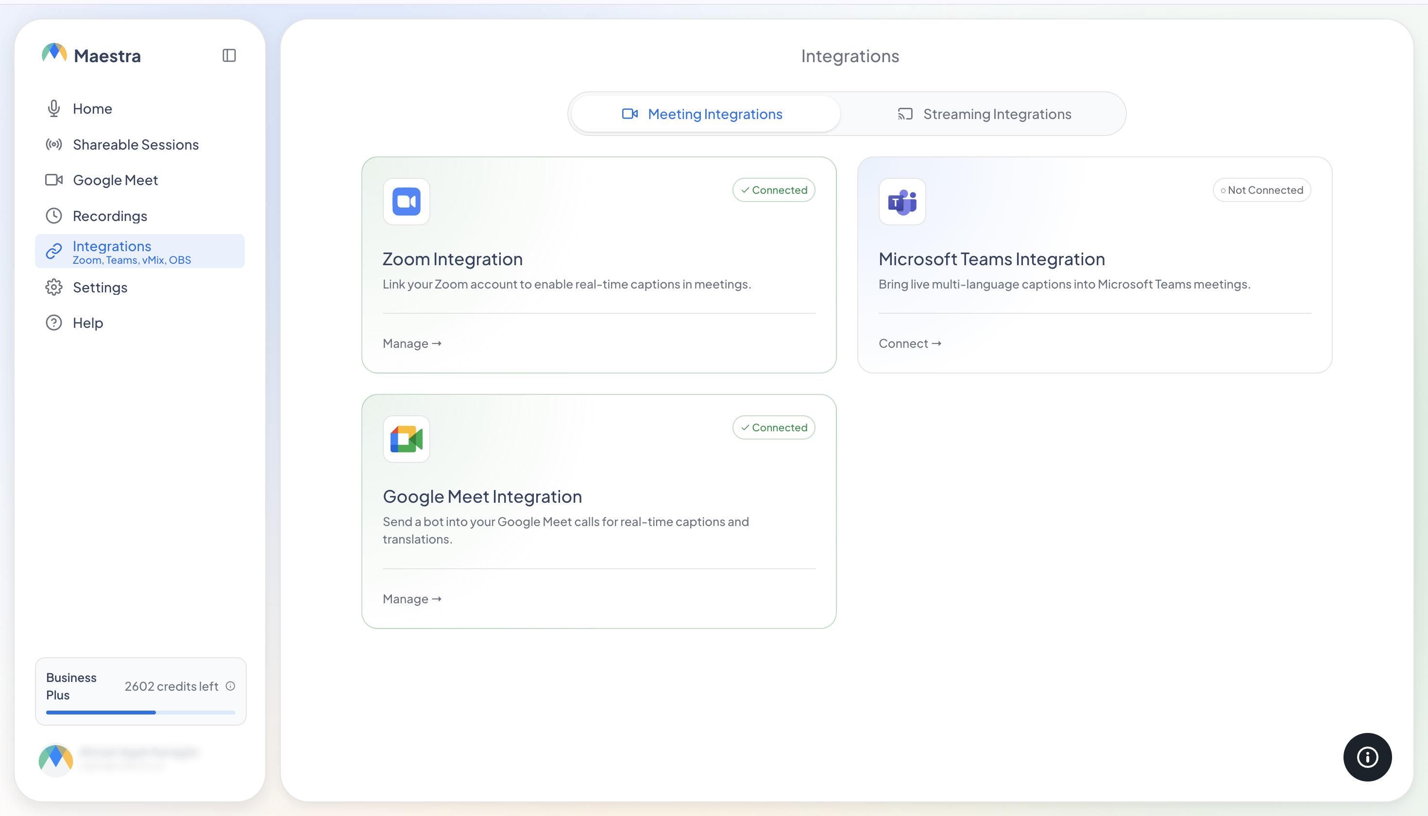Click the Zoom Integration title
1428x816 pixels.
(453, 259)
